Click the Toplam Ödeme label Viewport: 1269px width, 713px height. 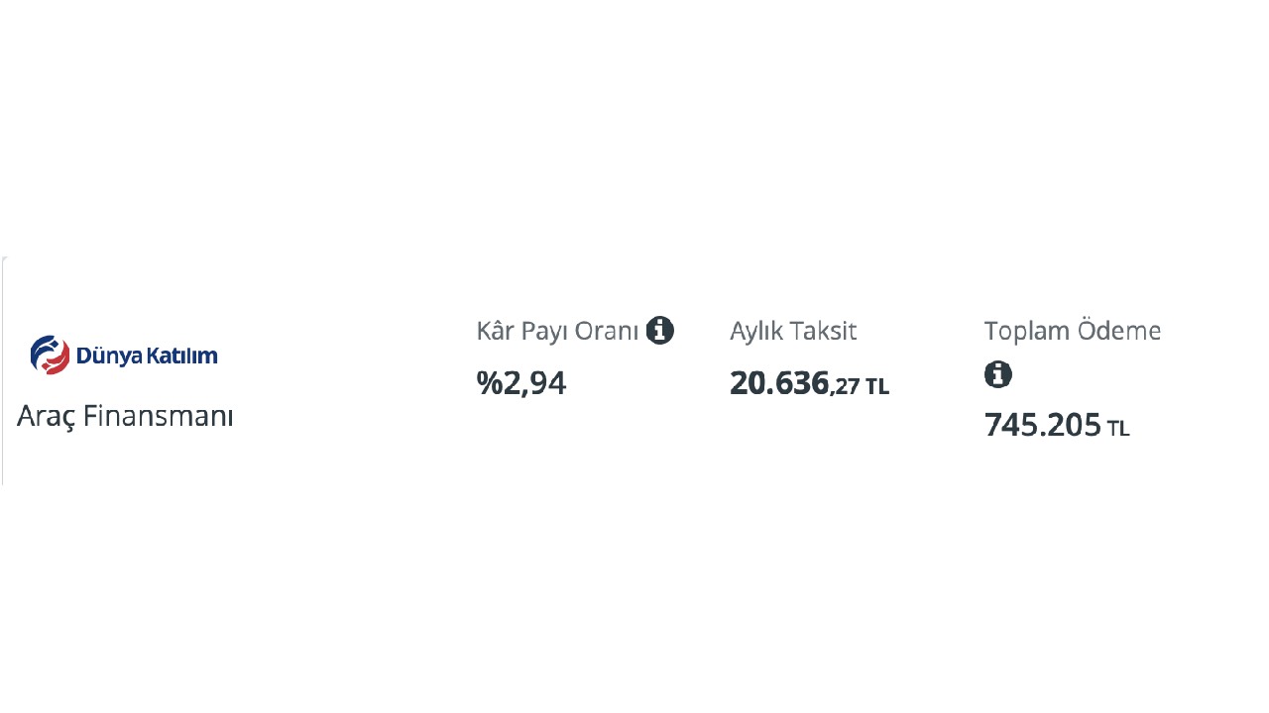click(x=1072, y=331)
